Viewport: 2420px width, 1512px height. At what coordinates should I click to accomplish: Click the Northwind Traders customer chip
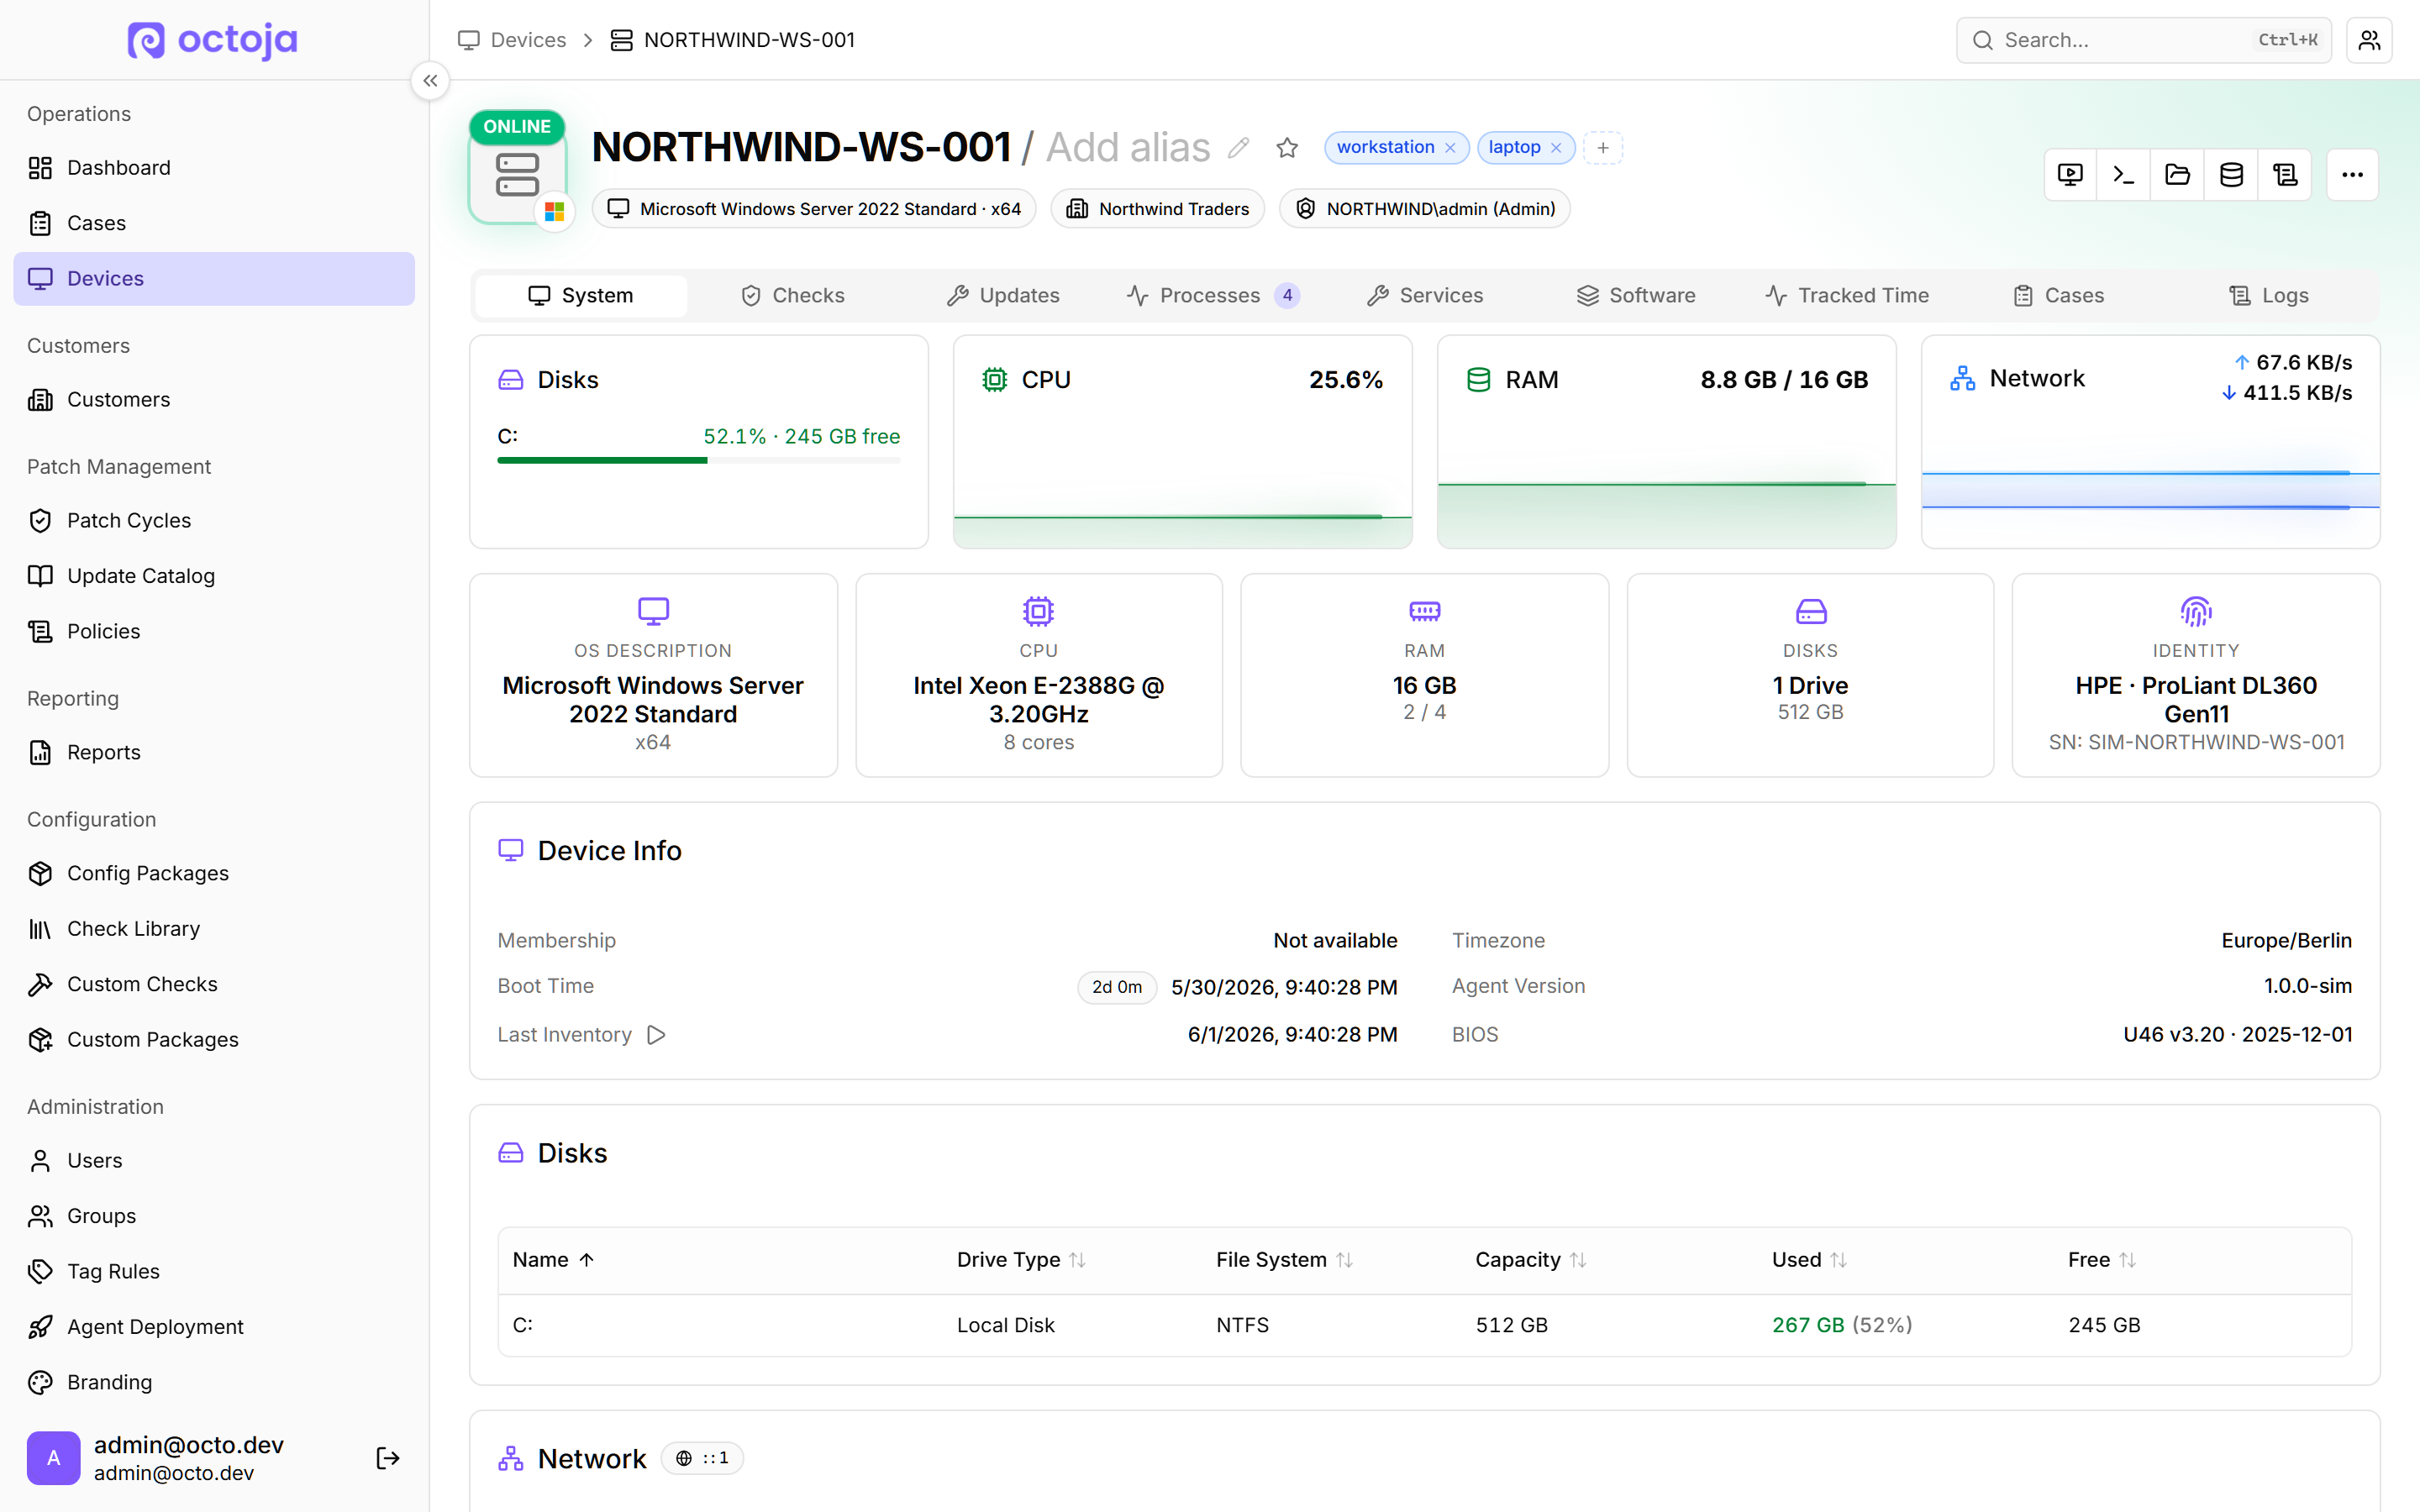1158,209
